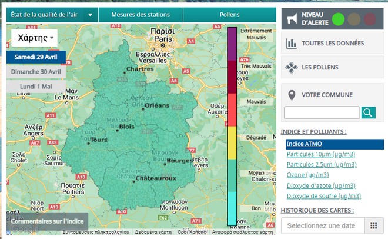This screenshot has width=388, height=239.
Task: Open the Pollens tab
Action: pyautogui.click(x=229, y=15)
